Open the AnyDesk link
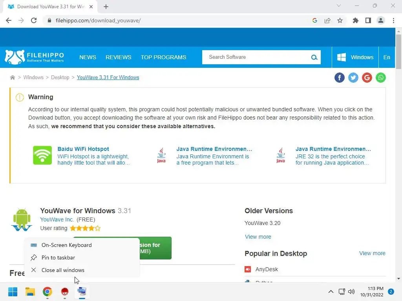Viewport: 402px width, 301px height. click(267, 269)
